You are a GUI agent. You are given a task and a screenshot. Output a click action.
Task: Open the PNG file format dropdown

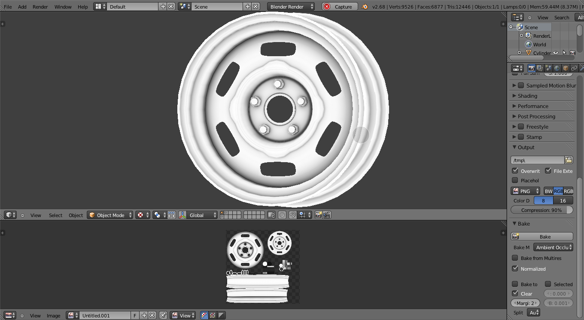526,191
